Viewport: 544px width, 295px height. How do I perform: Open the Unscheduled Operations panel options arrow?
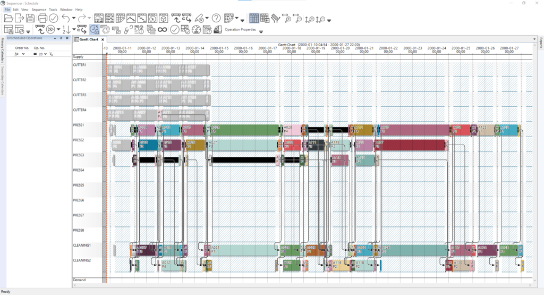[55, 38]
